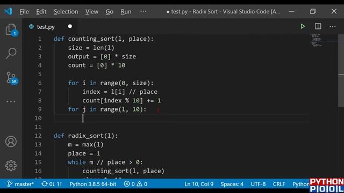Change indentation via Spaces: 4
This screenshot has height=193, width=344.
click(232, 184)
